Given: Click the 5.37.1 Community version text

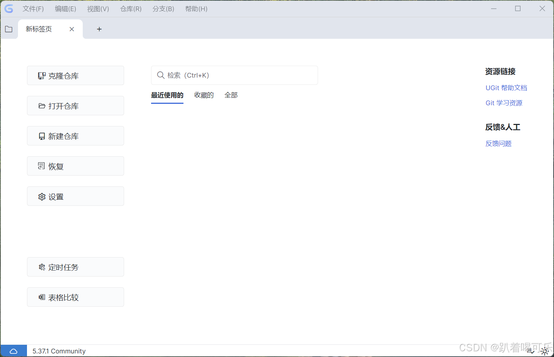Looking at the screenshot, I should [59, 351].
